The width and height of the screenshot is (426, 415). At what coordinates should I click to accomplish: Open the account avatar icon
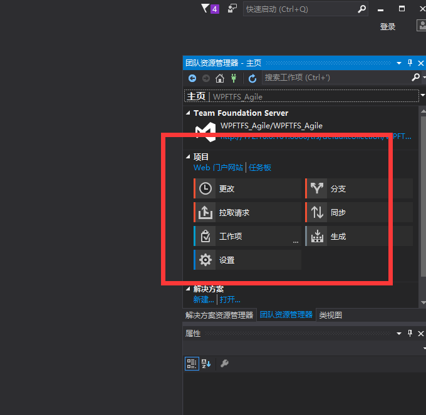(x=422, y=26)
